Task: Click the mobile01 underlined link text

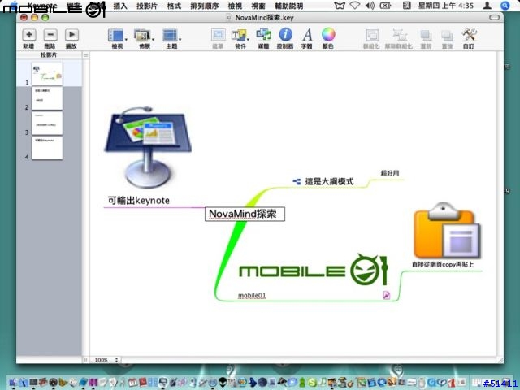Action: point(252,296)
